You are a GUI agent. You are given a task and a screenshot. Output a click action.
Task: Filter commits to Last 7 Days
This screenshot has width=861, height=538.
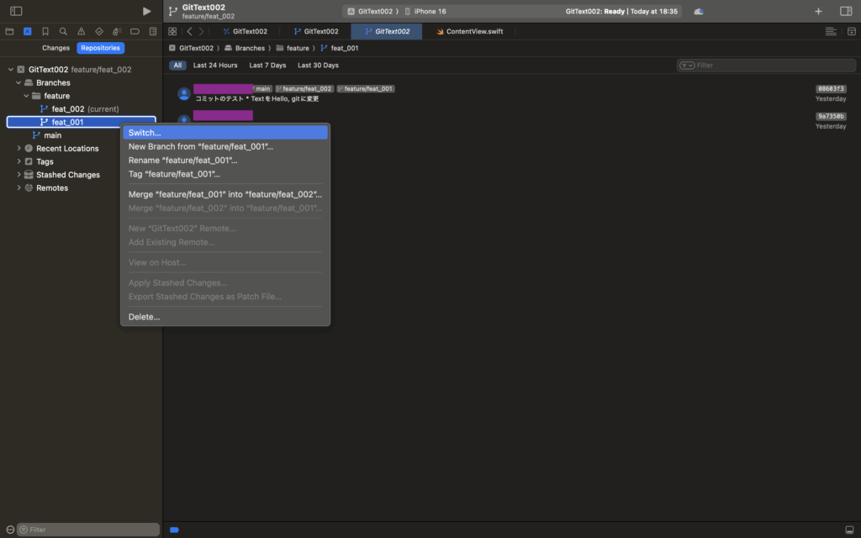coord(267,66)
